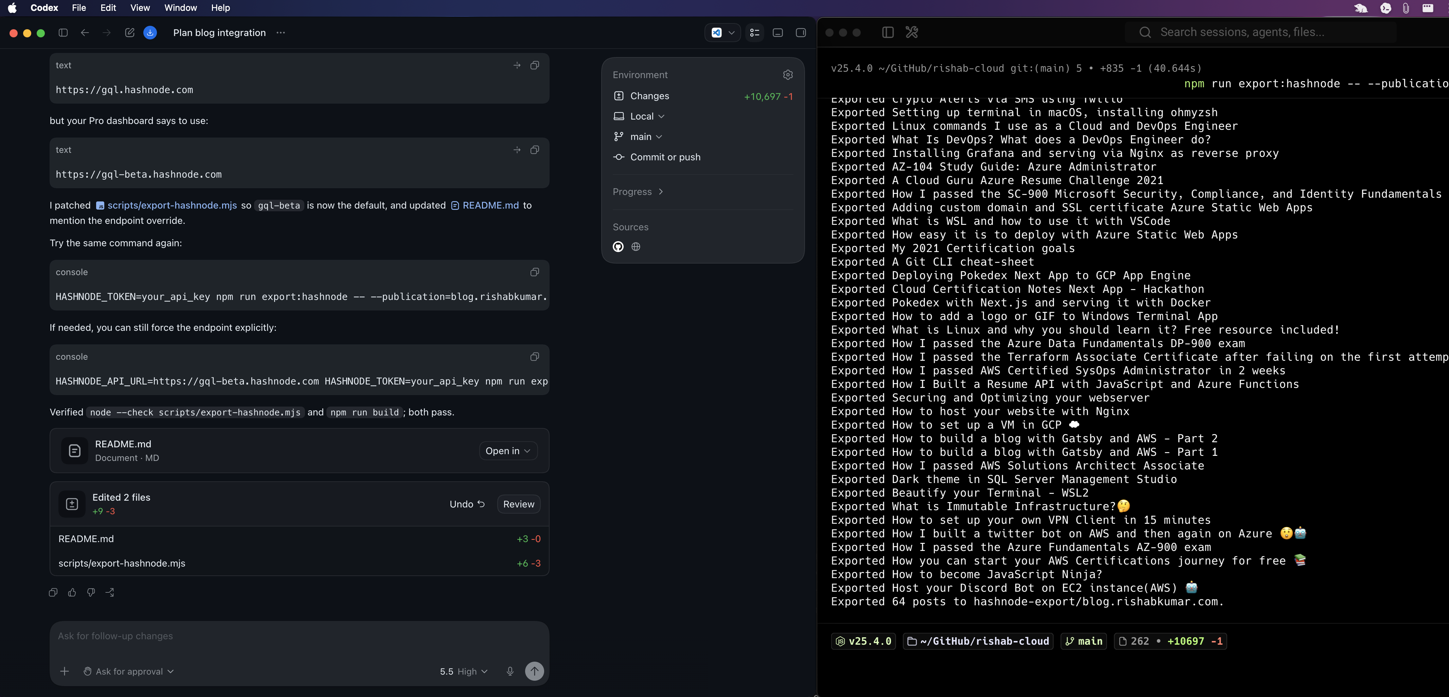Open the Window menu
The height and width of the screenshot is (697, 1449).
click(181, 8)
